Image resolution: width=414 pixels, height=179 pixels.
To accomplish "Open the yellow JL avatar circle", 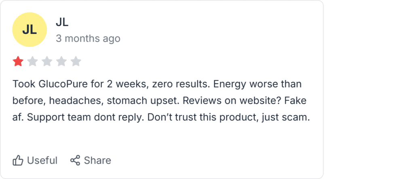I will click(30, 29).
